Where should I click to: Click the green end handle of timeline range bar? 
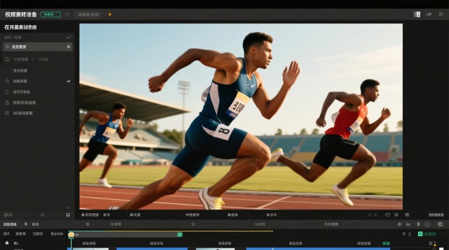tap(180, 235)
